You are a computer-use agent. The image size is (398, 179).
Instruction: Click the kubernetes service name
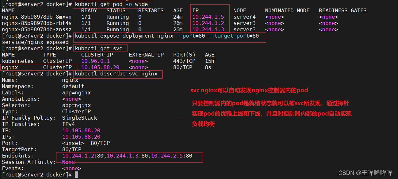pos(18,61)
